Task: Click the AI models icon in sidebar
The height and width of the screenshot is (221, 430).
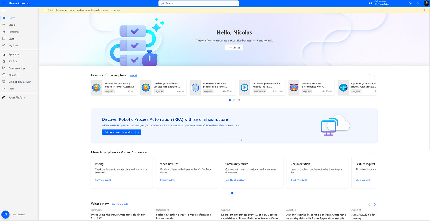Action: click(4, 75)
